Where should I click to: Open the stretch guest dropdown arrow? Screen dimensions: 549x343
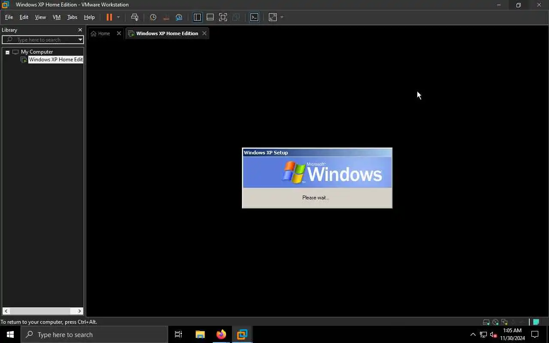[282, 17]
